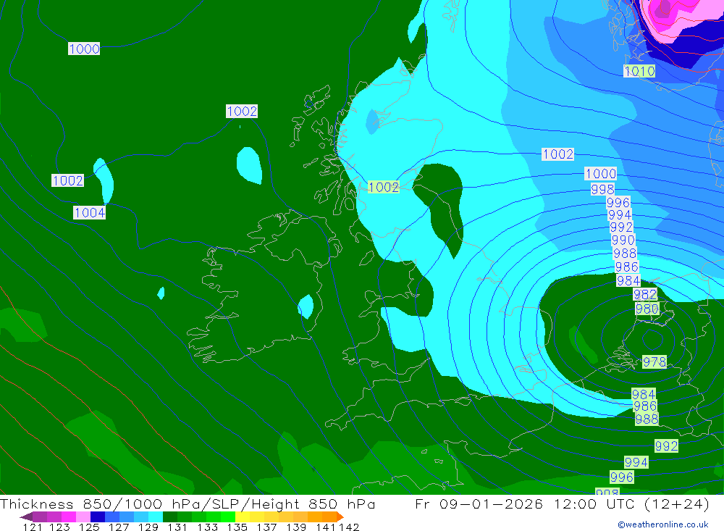Pick the bright magenta legend swatch after 123
The image size is (724, 531).
coord(68,517)
